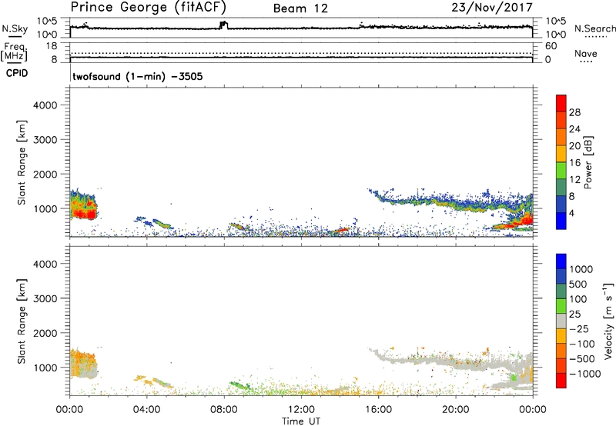Click the '16:00' time axis label
The height and width of the screenshot is (426, 616).
(379, 410)
